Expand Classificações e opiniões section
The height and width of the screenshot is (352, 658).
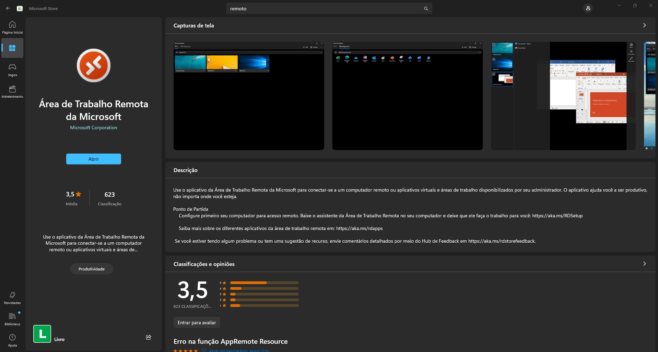click(x=644, y=264)
